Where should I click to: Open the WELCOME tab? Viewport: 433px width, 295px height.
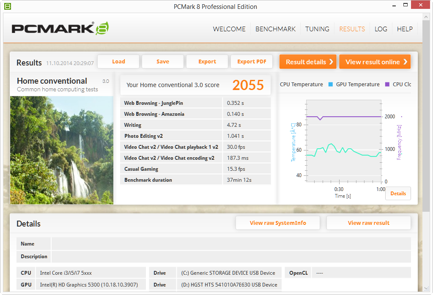(x=229, y=29)
